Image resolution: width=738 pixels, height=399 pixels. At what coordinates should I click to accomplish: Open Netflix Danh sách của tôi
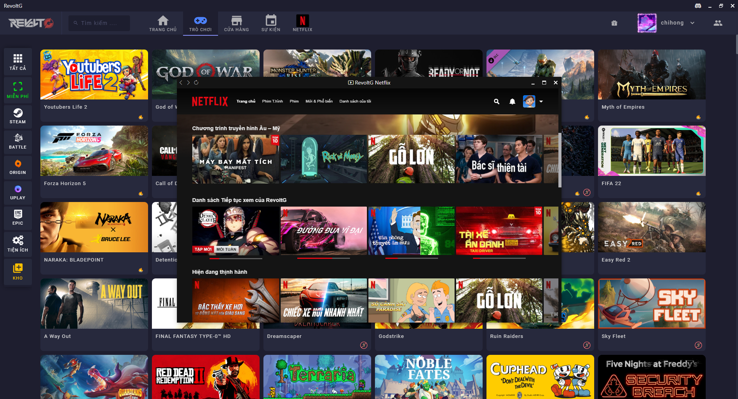pyautogui.click(x=355, y=101)
